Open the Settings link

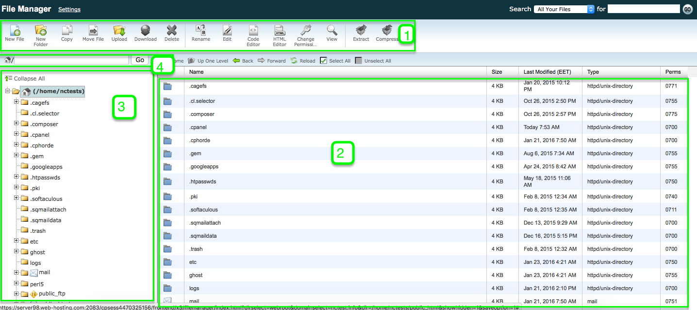coord(69,9)
